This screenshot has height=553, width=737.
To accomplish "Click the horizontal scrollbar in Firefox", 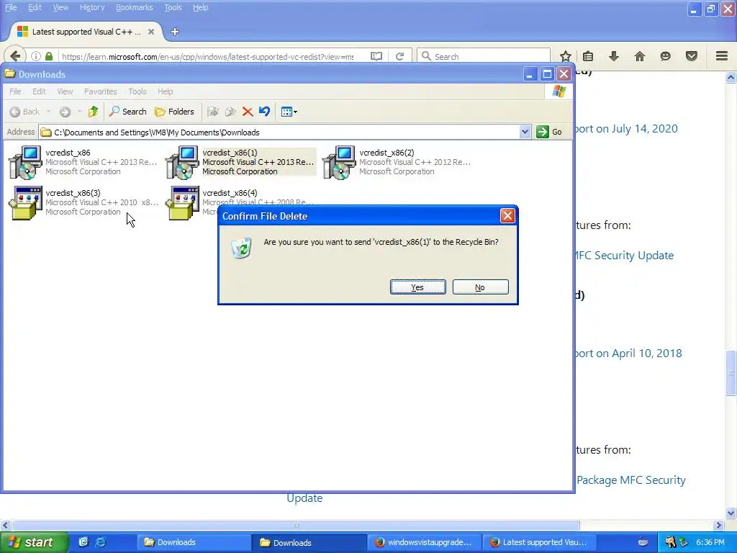I will pyautogui.click(x=296, y=525).
